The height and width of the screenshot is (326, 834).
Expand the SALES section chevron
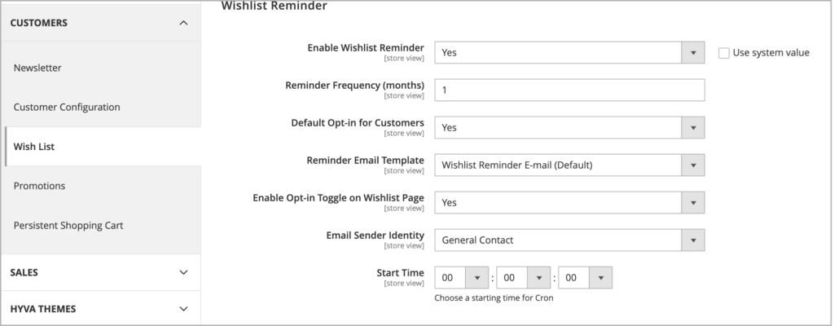(183, 272)
